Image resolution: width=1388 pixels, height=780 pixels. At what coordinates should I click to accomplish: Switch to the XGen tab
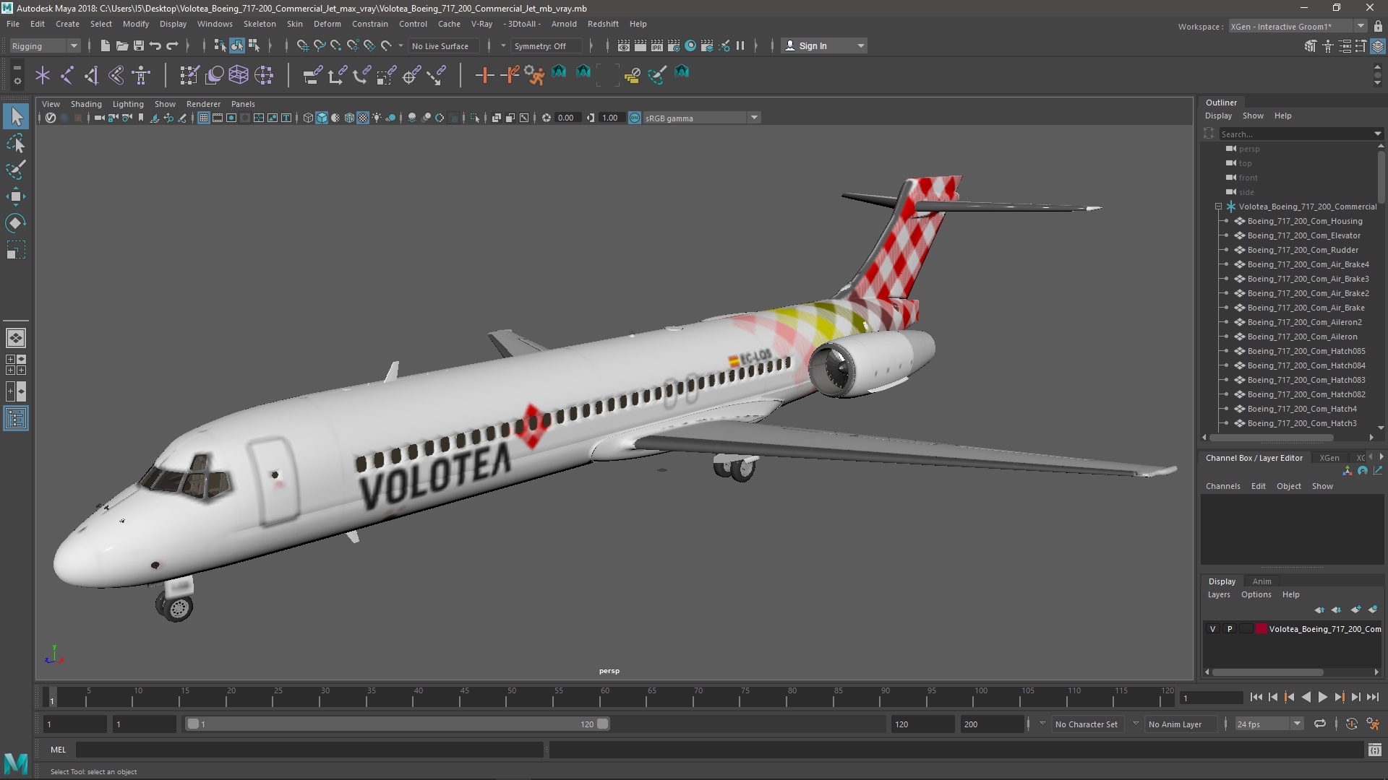1329,458
